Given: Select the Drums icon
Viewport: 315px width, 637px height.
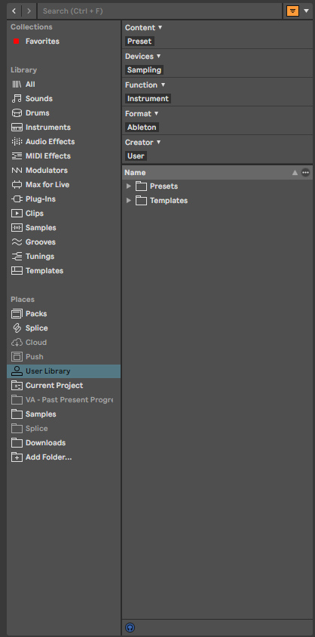Looking at the screenshot, I should [17, 113].
